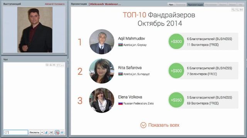Viewport: 247px width, 138px height.
Task: Switch to the Чат tab
Action: tap(171, 5)
